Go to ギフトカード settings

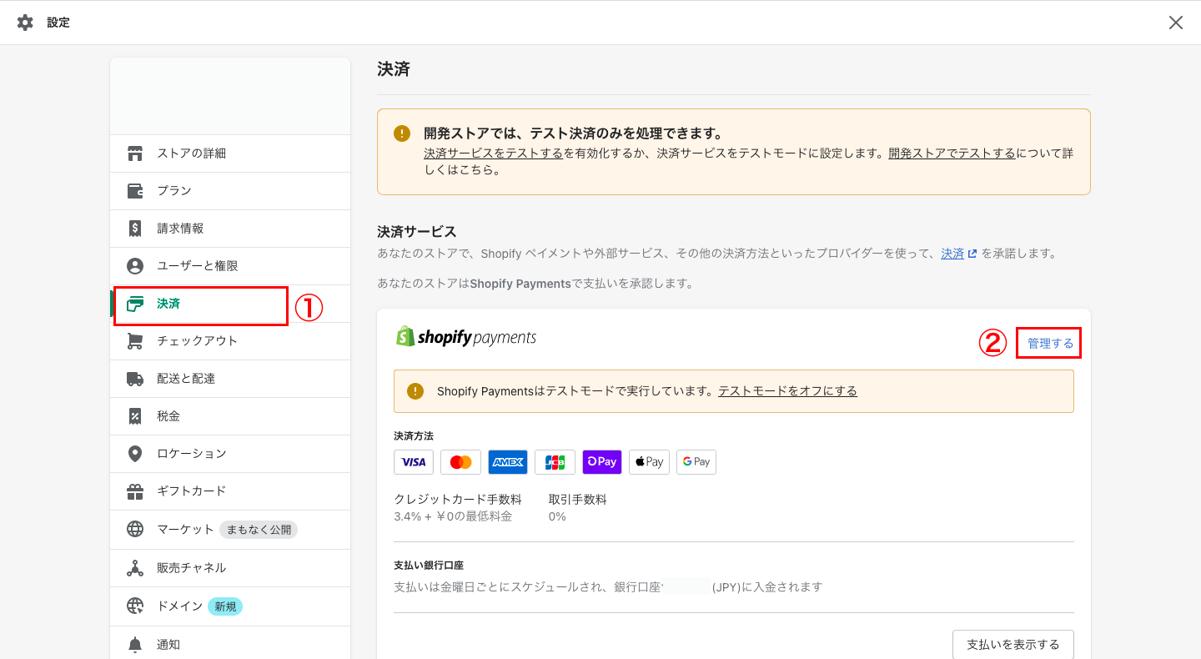pos(230,491)
